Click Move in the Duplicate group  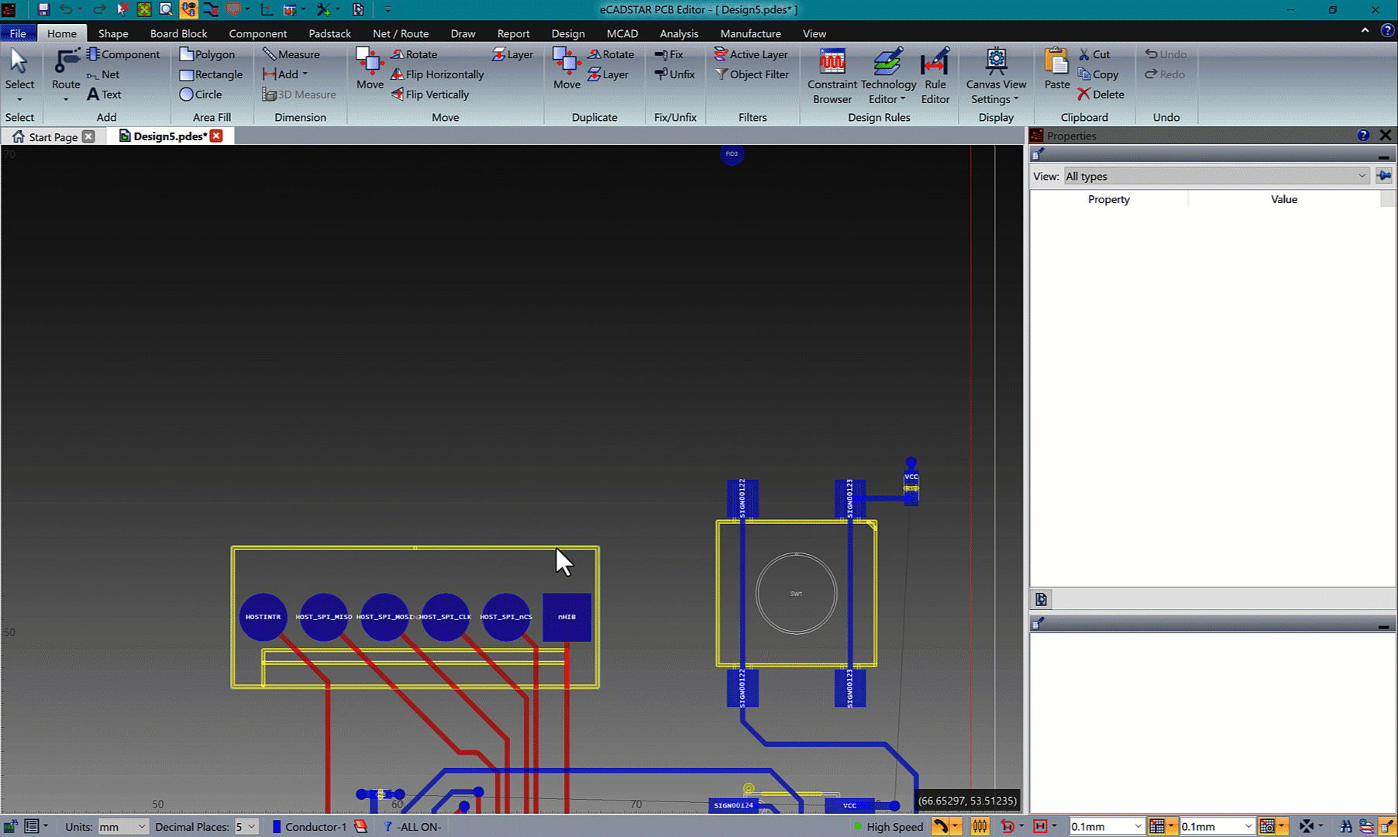[x=566, y=69]
